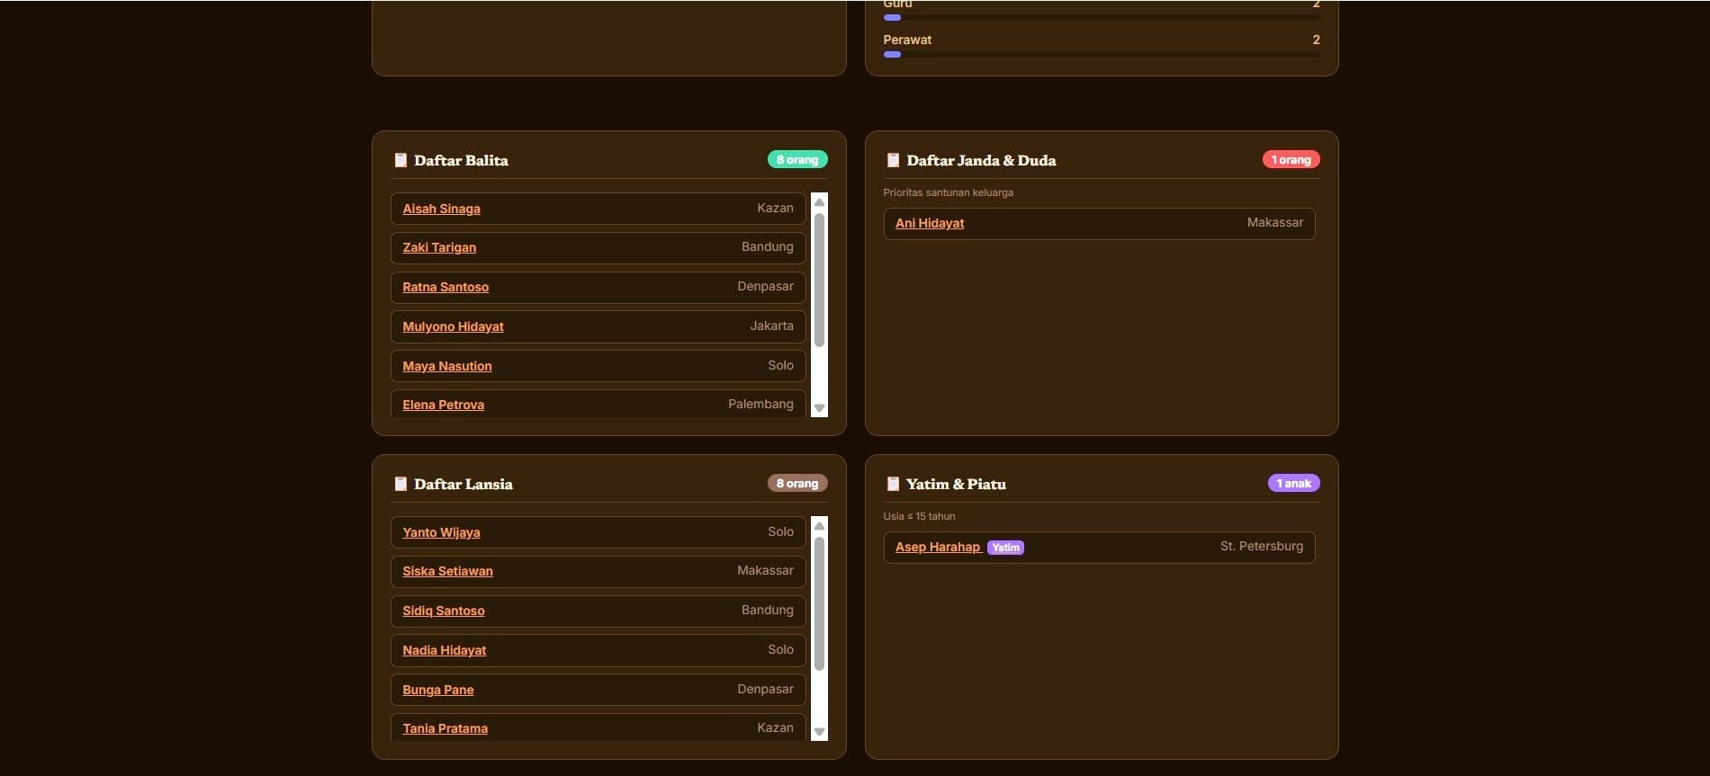Click the Yatim & Piatu clipboard icon
The image size is (1710, 776).
(x=893, y=484)
